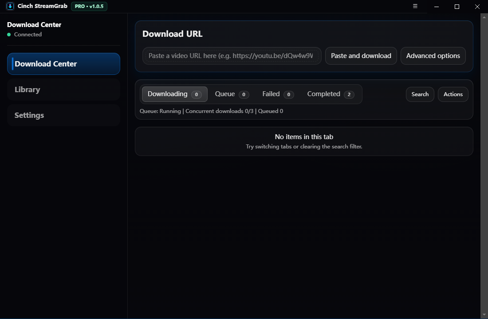Image resolution: width=488 pixels, height=319 pixels.
Task: Switch to the Queue tab
Action: coord(232,94)
